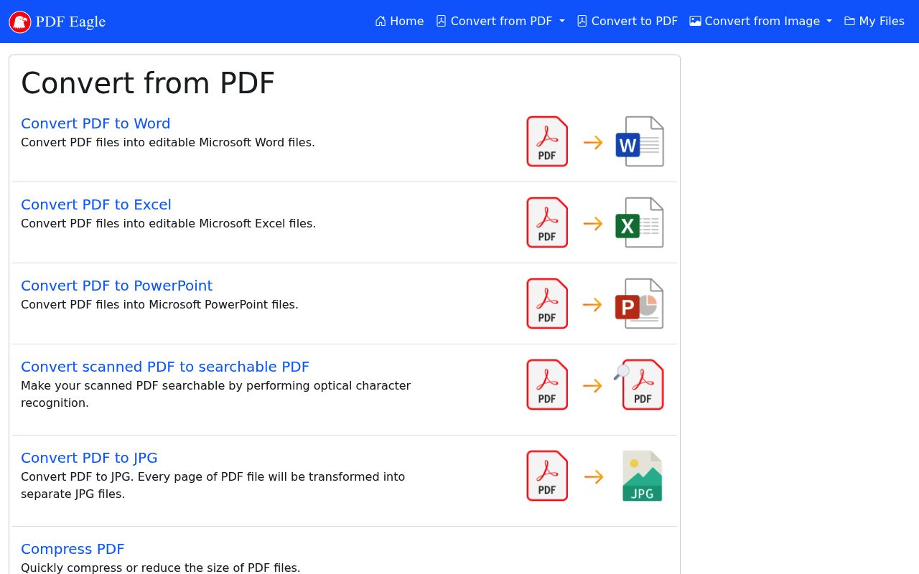Open the Convert PDF to Excel link
919x574 pixels.
tap(96, 204)
